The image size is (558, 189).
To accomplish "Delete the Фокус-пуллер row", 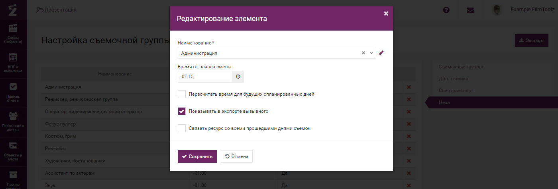I will pyautogui.click(x=409, y=124).
